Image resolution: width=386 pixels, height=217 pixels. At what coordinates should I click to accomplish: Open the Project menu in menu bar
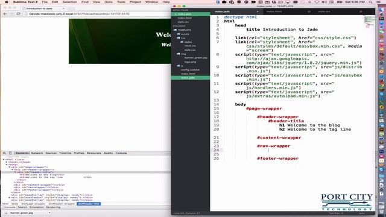[135, 2]
